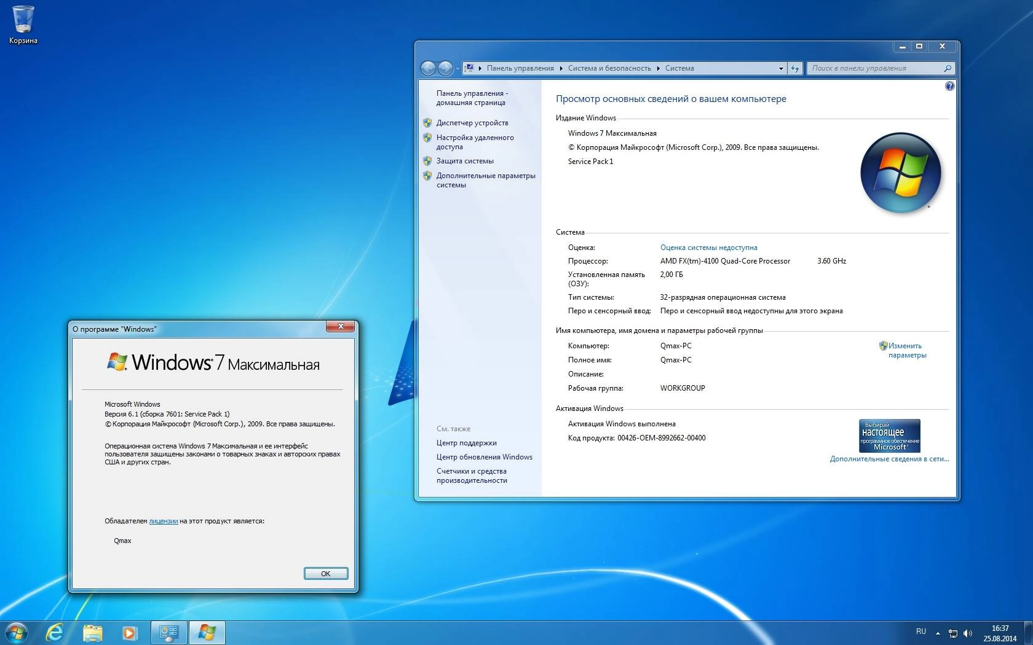Expand chevron after Панель управления in breadcrumb
This screenshot has width=1033, height=645.
pos(561,68)
